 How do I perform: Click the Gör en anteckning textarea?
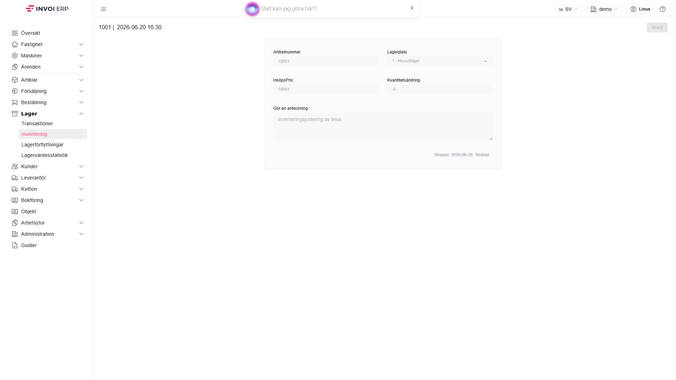click(383, 127)
